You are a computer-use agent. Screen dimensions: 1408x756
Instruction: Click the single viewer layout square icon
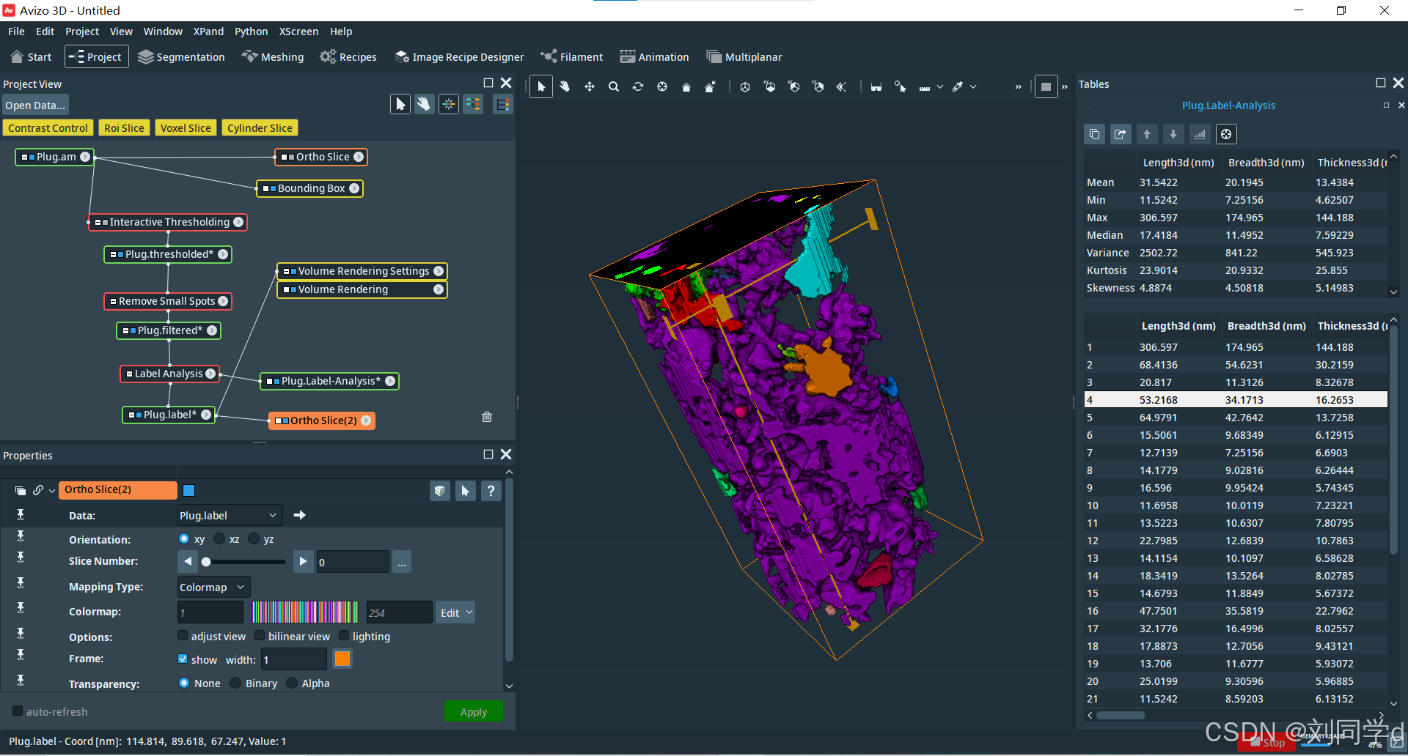pos(1046,86)
